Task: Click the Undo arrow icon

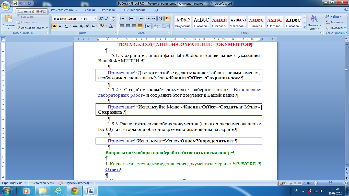Action: tap(21, 4)
